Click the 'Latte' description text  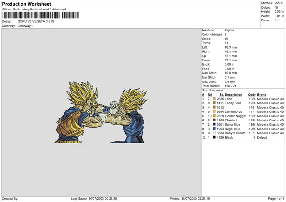[x=228, y=99]
